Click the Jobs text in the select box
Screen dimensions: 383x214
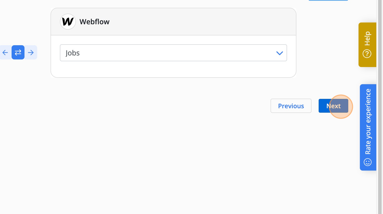point(72,53)
